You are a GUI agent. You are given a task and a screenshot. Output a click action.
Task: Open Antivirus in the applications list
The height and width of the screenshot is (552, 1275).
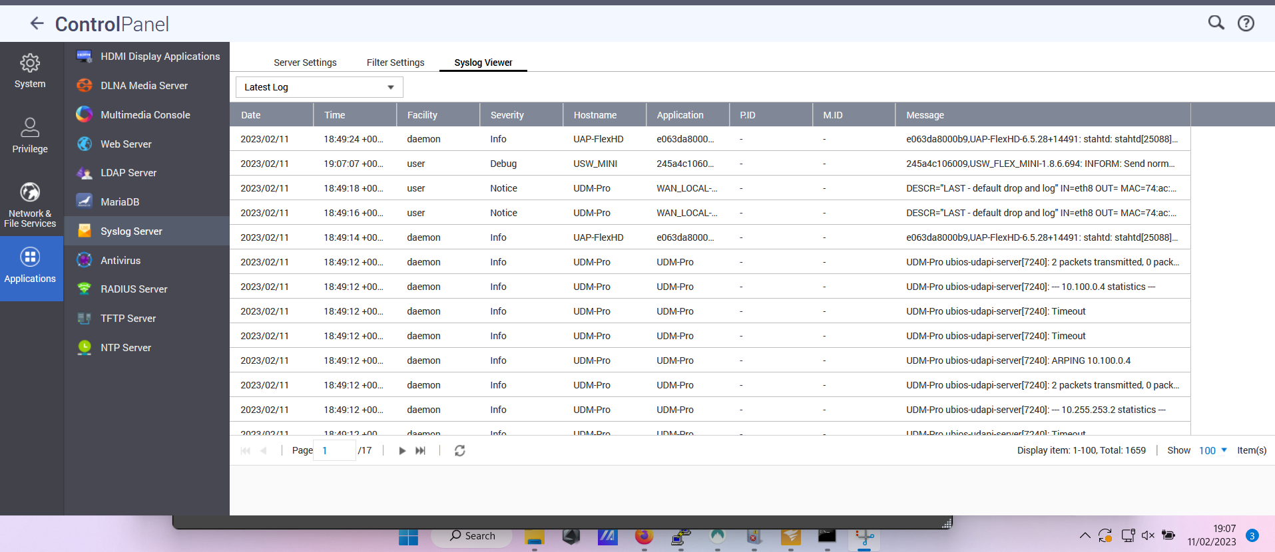coord(121,261)
